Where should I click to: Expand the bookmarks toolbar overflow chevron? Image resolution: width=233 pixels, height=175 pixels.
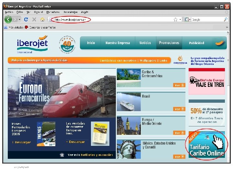click(x=227, y=27)
